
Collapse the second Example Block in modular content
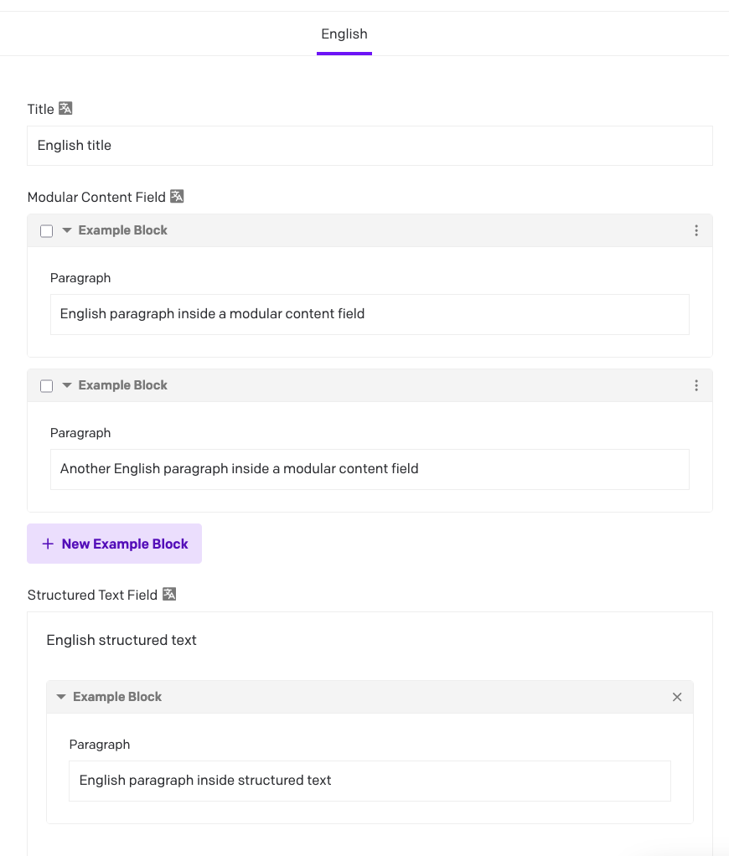[x=67, y=385]
